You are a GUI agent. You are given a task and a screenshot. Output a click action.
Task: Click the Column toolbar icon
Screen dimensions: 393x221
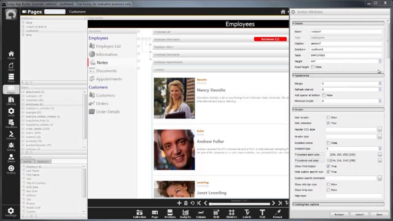(x=201, y=214)
